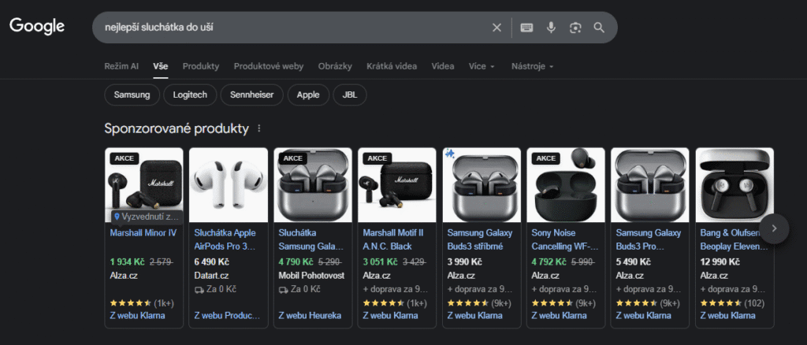This screenshot has height=345, width=807.
Task: Filter results by Sennheiser chip
Action: [x=251, y=95]
